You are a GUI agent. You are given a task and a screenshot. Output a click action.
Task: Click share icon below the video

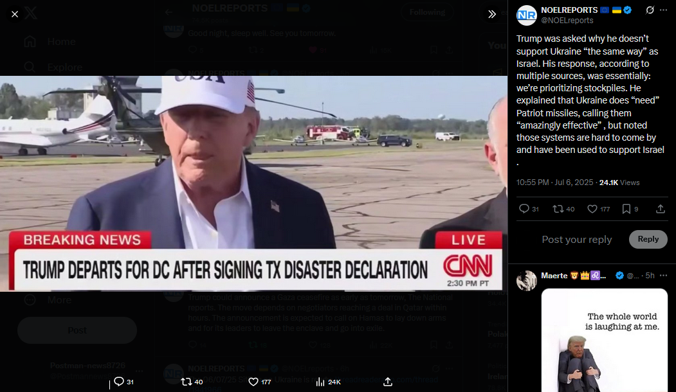coord(388,382)
